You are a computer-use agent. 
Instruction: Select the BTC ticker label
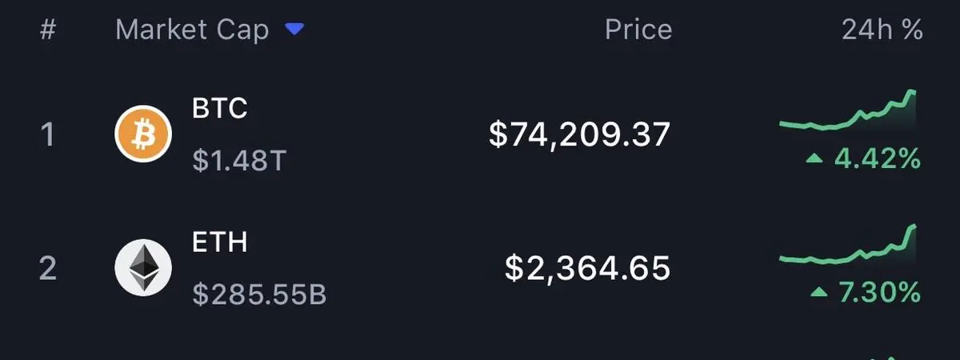220,108
